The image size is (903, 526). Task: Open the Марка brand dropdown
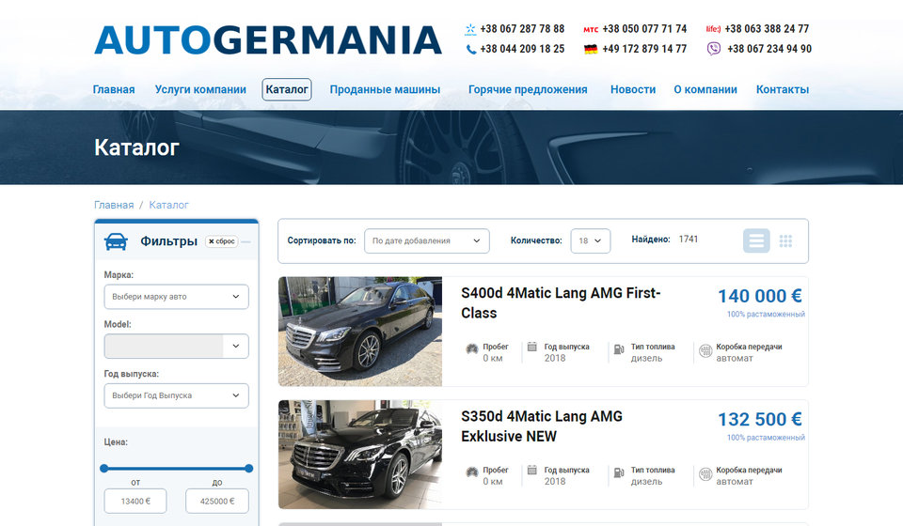[176, 297]
